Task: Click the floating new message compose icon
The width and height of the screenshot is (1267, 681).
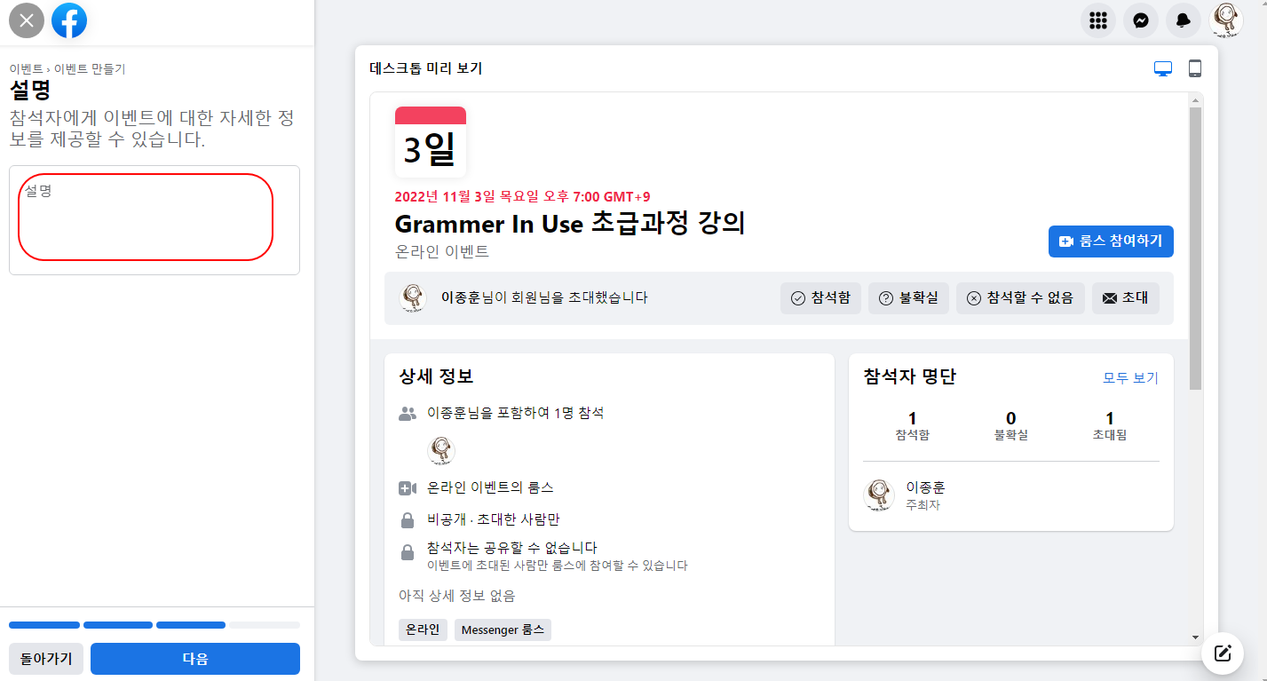Action: pyautogui.click(x=1223, y=653)
